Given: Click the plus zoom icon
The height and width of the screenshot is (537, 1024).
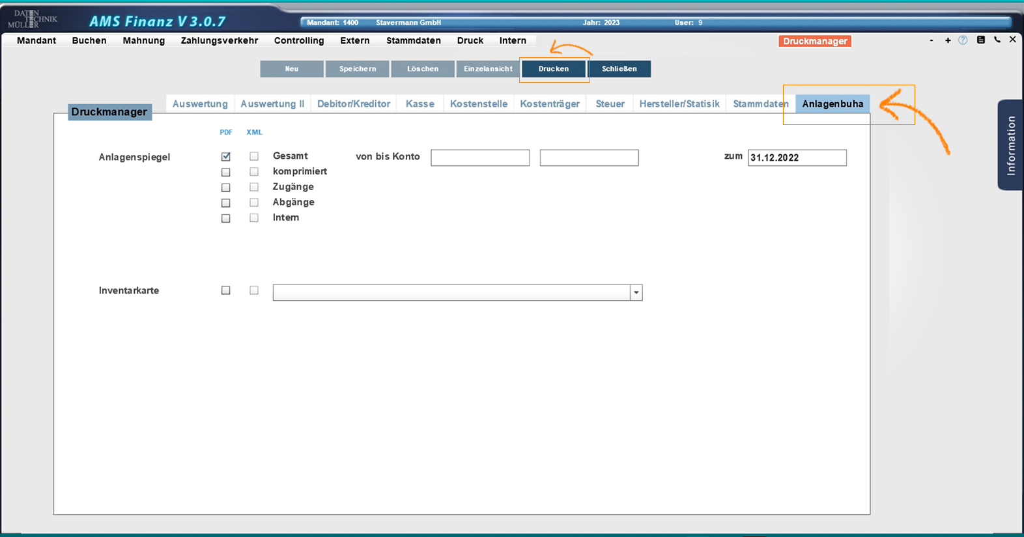Looking at the screenshot, I should pyautogui.click(x=948, y=40).
